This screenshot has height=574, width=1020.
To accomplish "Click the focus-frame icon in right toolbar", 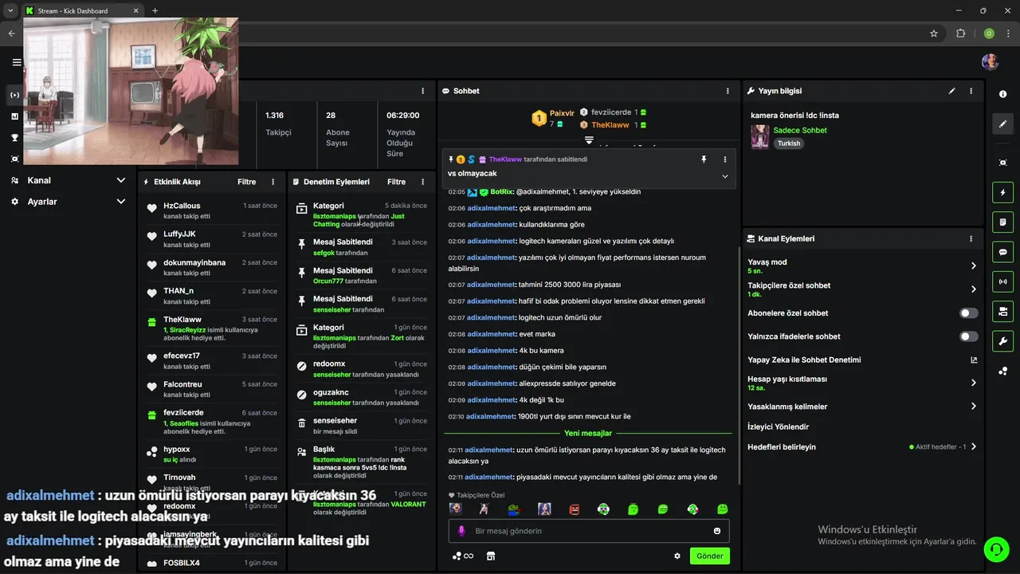I will coord(1002,163).
